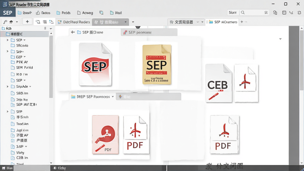The width and height of the screenshot is (304, 171).
Task: Click the Slact button
Action: click(x=233, y=12)
